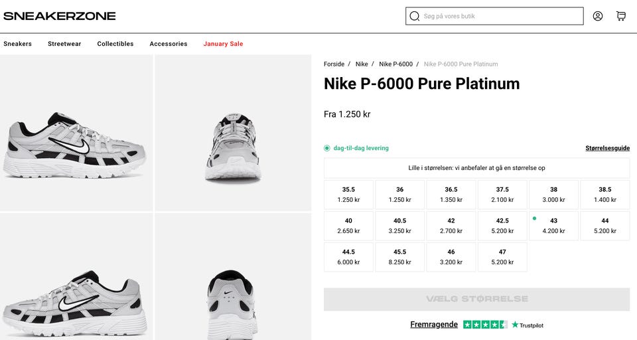This screenshot has width=637, height=340.
Task: Select size 43 for 4.200 kr
Action: [x=553, y=226]
